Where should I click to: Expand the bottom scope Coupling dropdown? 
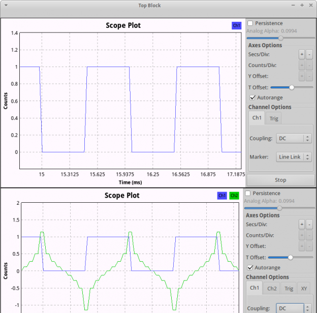coord(294,308)
